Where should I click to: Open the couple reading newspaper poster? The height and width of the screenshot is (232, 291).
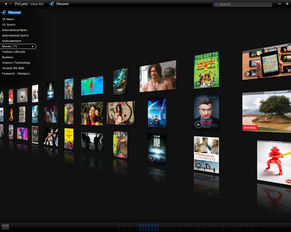[x=206, y=155]
